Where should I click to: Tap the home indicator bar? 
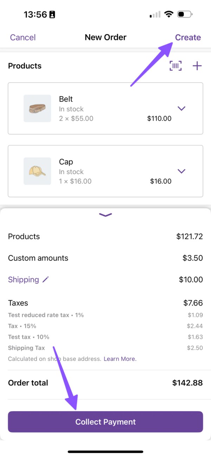pyautogui.click(x=105, y=451)
